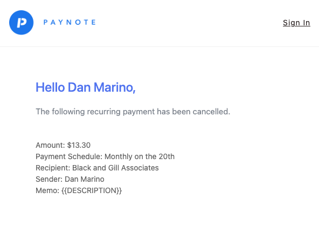Click the name 'Marino' in the heading
This screenshot has height=226, width=319.
[115, 87]
